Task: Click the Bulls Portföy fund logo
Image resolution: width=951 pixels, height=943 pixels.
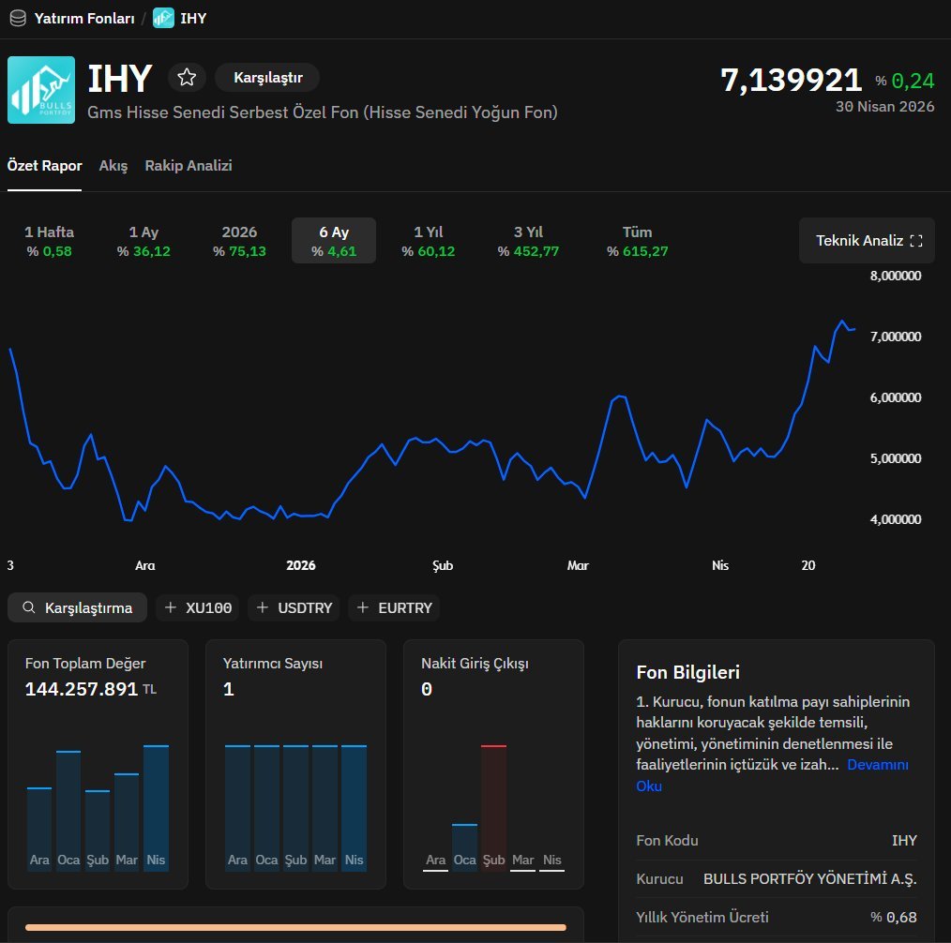Action: (41, 90)
